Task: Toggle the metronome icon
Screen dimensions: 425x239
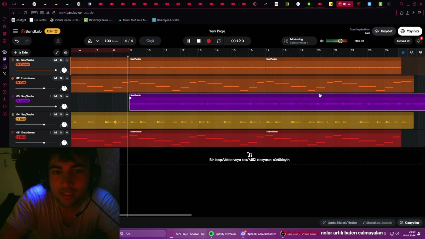Action: (90, 41)
